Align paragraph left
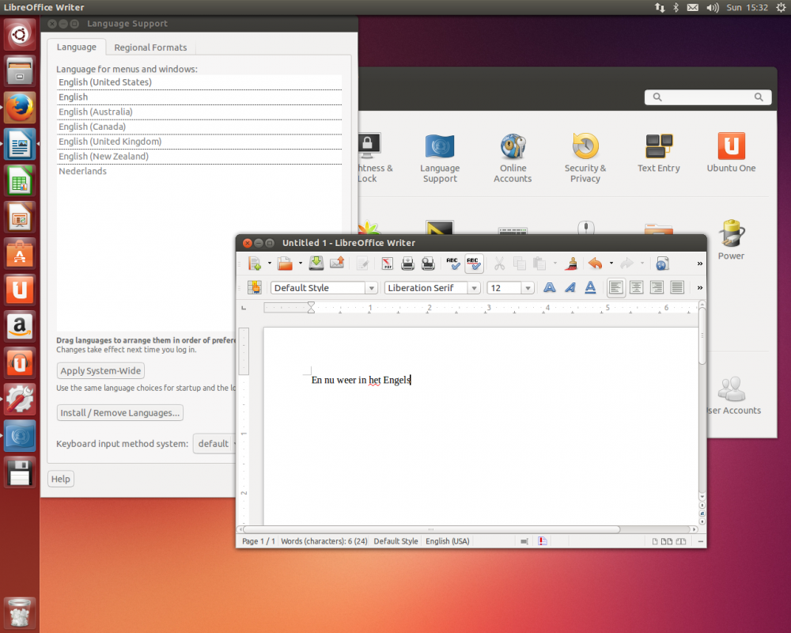Screen dimensions: 791x633 click(616, 288)
